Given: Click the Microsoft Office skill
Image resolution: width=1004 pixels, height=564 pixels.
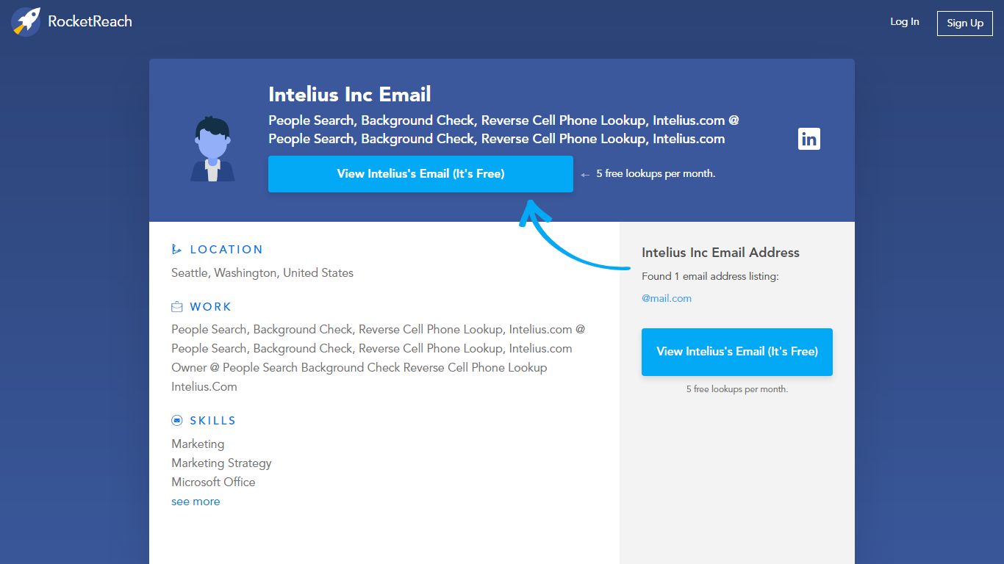Looking at the screenshot, I should (213, 482).
